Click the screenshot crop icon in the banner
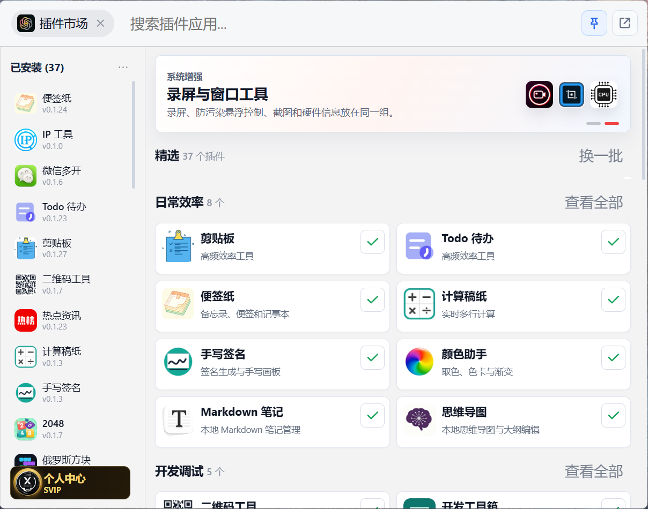This screenshot has height=509, width=648. pos(571,95)
